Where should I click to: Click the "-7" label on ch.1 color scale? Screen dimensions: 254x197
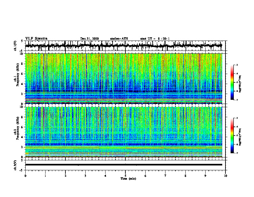[236, 100]
